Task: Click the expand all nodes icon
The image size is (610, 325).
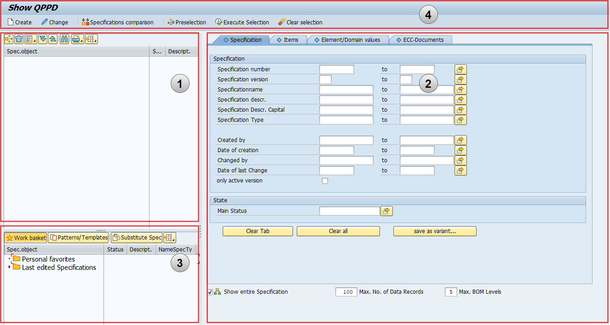Action: [x=43, y=39]
